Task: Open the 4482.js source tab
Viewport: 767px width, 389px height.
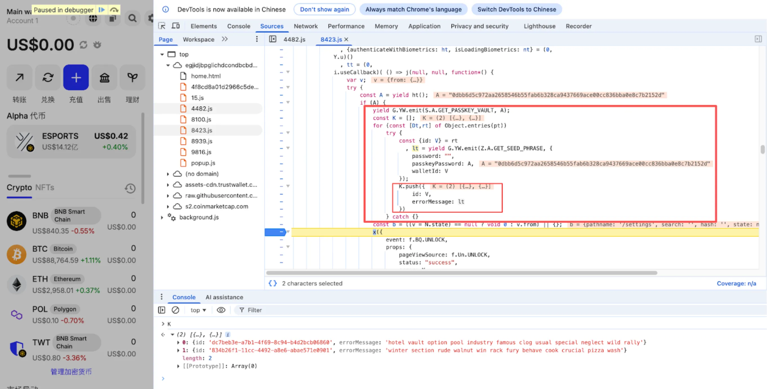Action: (x=294, y=39)
